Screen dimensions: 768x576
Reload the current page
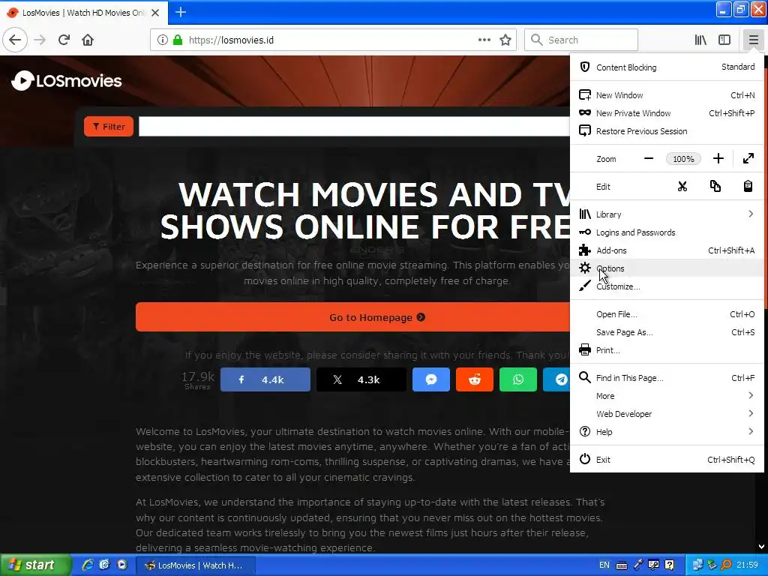[x=64, y=40]
